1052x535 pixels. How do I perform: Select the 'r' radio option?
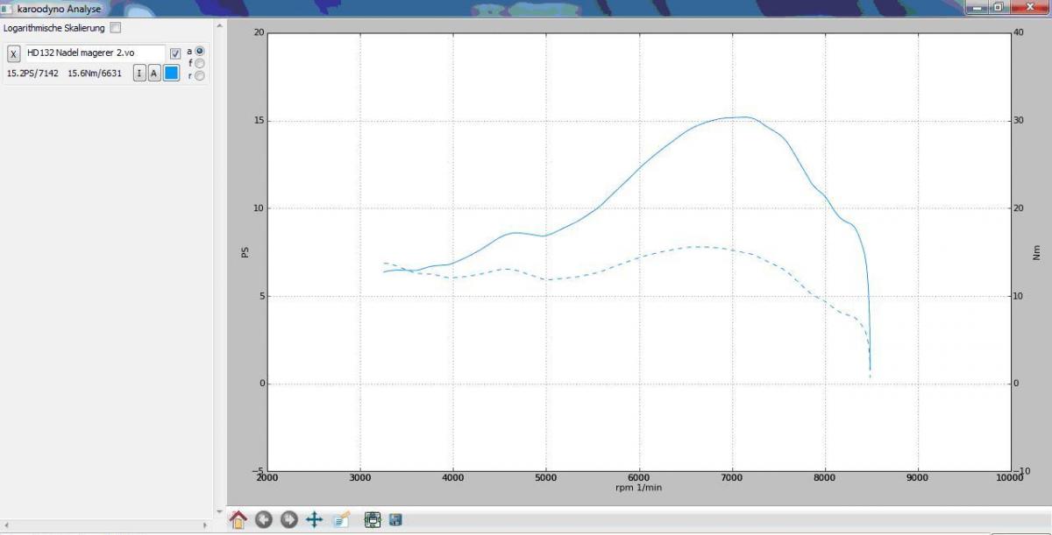pos(200,75)
